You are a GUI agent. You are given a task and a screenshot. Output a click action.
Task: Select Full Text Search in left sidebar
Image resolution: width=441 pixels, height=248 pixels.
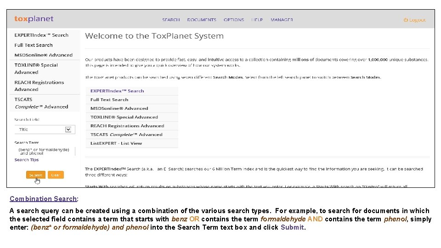click(34, 45)
